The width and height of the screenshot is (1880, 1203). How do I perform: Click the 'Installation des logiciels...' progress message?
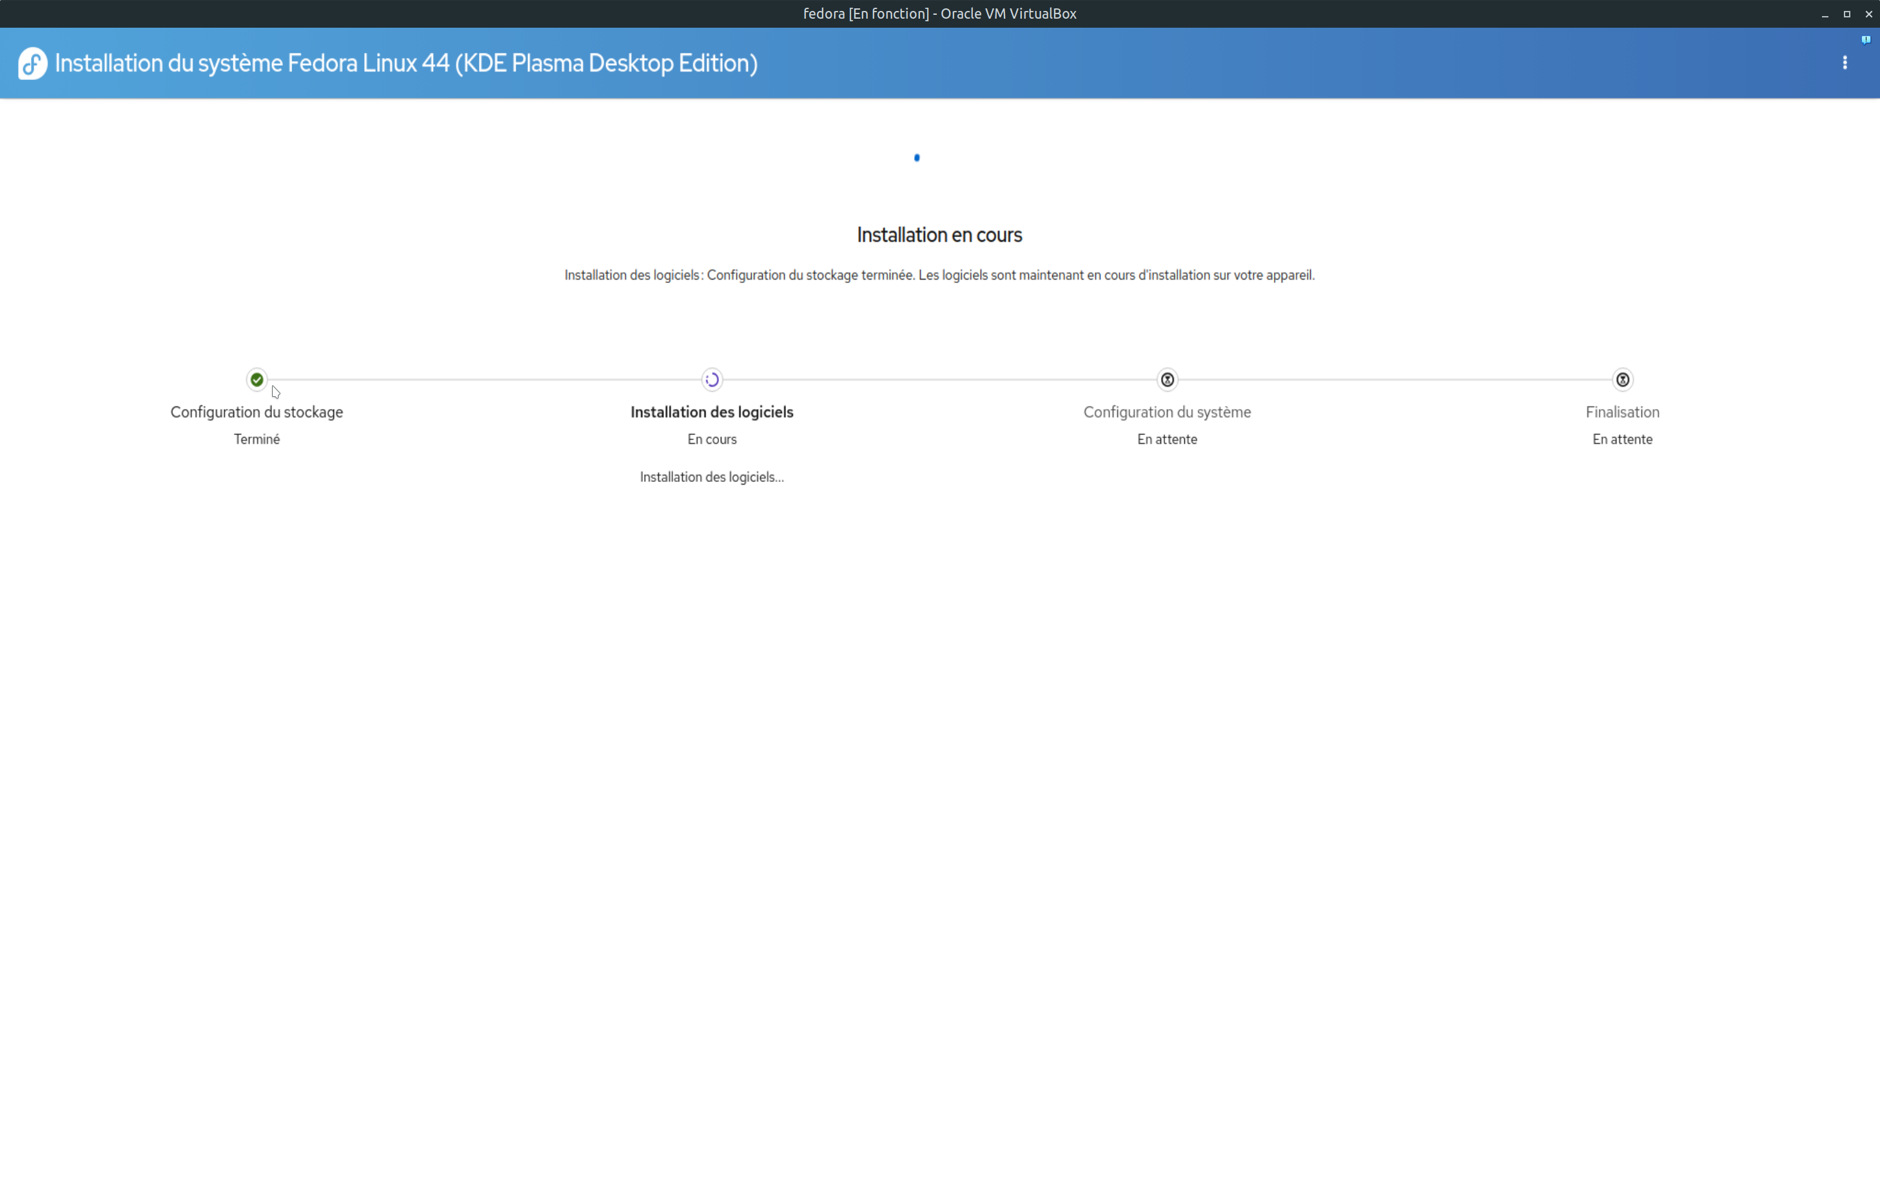pos(712,477)
